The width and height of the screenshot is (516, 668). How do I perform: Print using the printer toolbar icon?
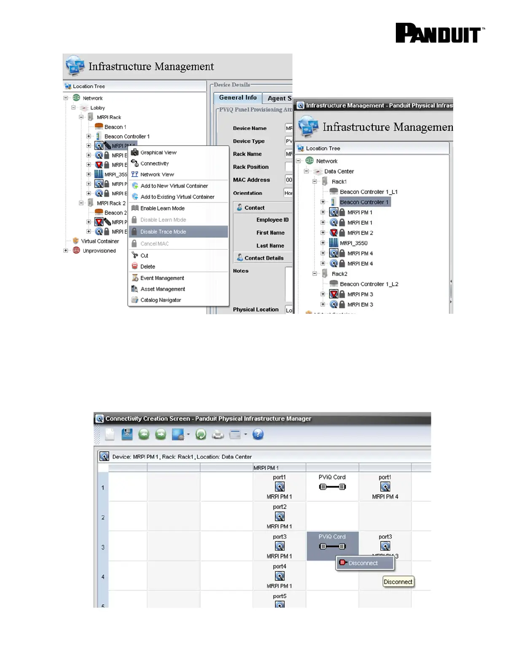218,434
